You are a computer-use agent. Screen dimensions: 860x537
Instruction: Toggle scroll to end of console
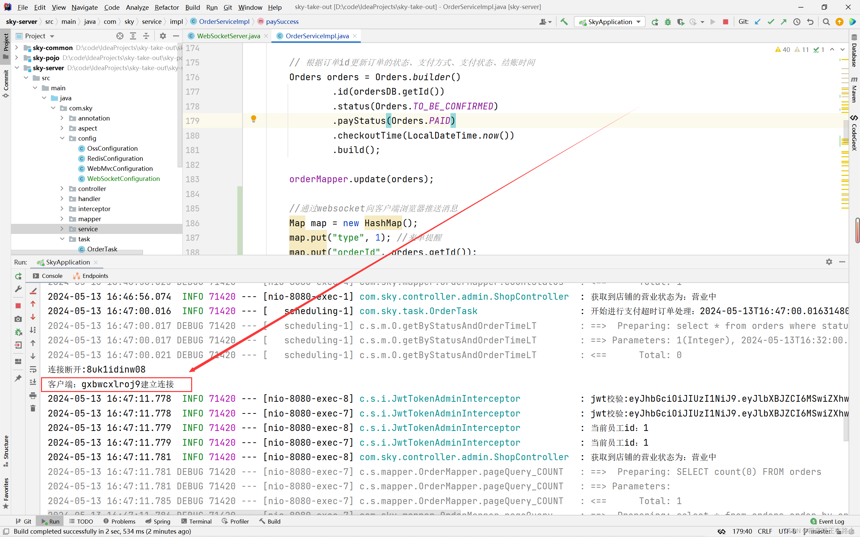point(33,382)
